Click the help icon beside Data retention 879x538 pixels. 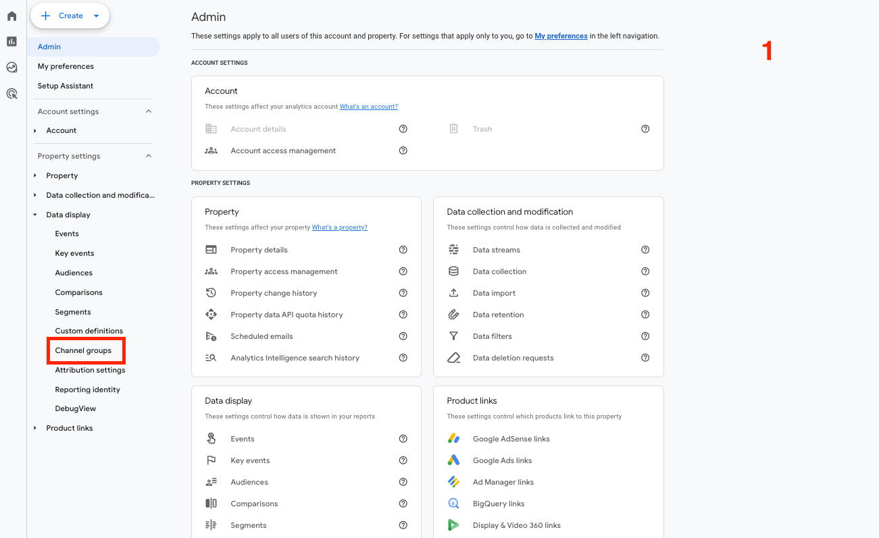pyautogui.click(x=645, y=315)
